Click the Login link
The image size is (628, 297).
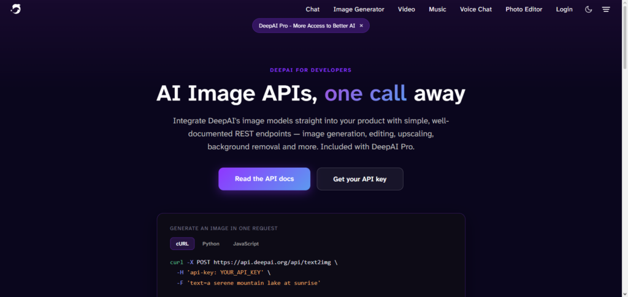click(564, 9)
